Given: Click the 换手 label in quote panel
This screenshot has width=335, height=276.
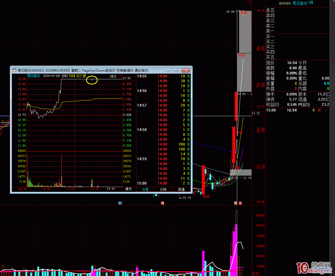Looking at the screenshot, I should click(x=270, y=94).
